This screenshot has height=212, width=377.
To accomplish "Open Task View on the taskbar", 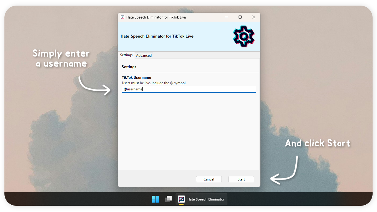I will 168,199.
